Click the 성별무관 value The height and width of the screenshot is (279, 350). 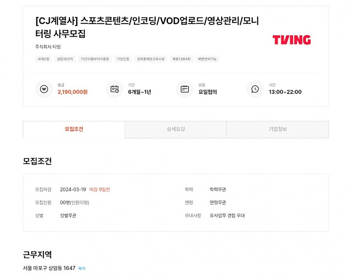point(68,216)
